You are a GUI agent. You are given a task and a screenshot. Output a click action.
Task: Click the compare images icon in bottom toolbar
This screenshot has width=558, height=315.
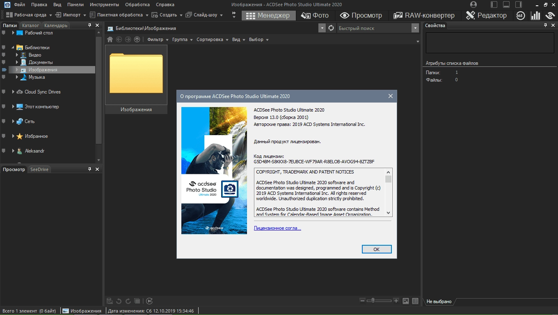137,301
